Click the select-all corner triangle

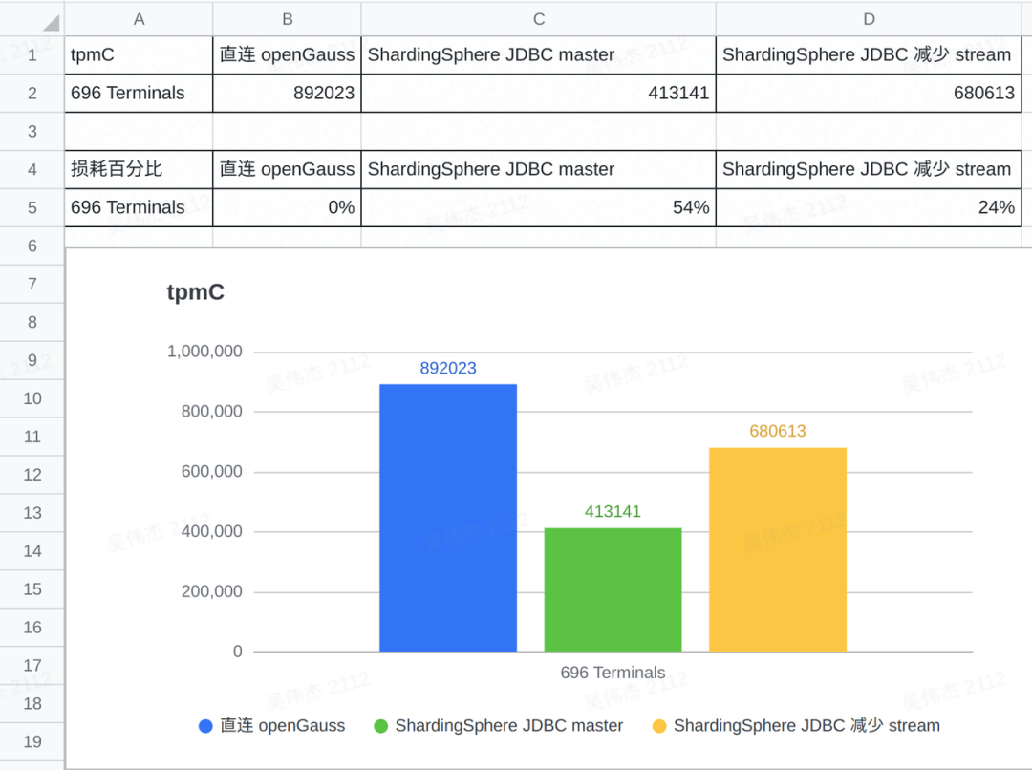tap(52, 24)
